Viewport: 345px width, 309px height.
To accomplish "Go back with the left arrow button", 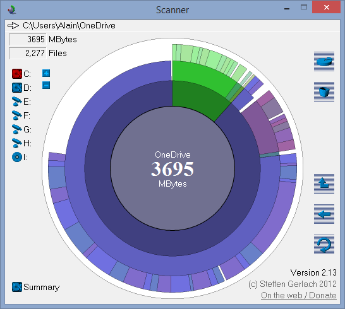I will tap(324, 214).
